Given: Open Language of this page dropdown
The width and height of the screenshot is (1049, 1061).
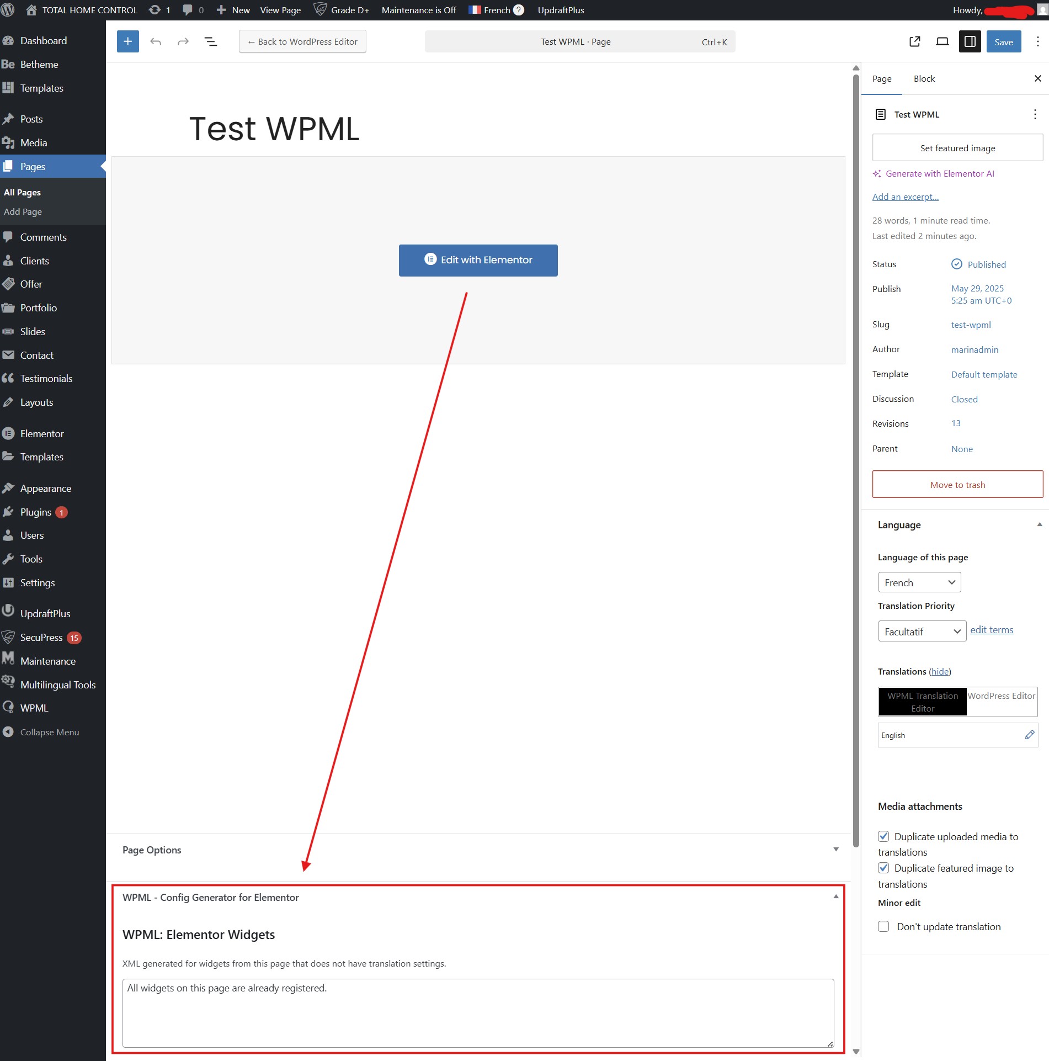Looking at the screenshot, I should pos(919,582).
